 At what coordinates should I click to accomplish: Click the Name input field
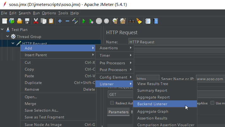(x=177, y=42)
